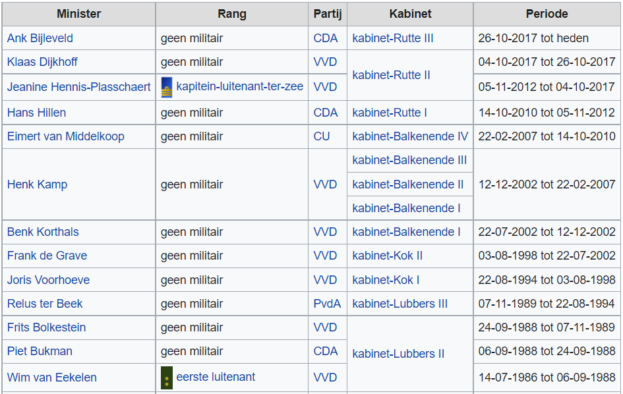The image size is (623, 394).
Task: Go to the kabinet-Lubbers III page
Action: click(x=400, y=304)
